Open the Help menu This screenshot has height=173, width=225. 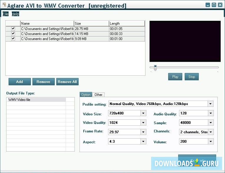[15, 14]
